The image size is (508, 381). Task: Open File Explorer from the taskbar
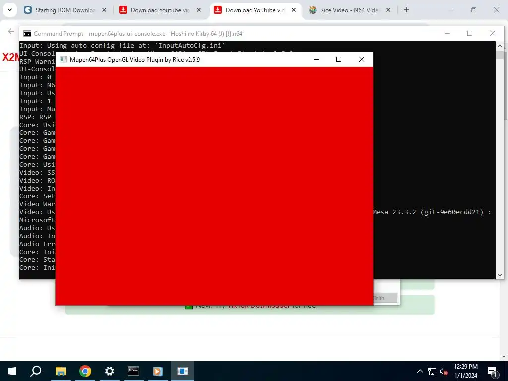point(61,371)
